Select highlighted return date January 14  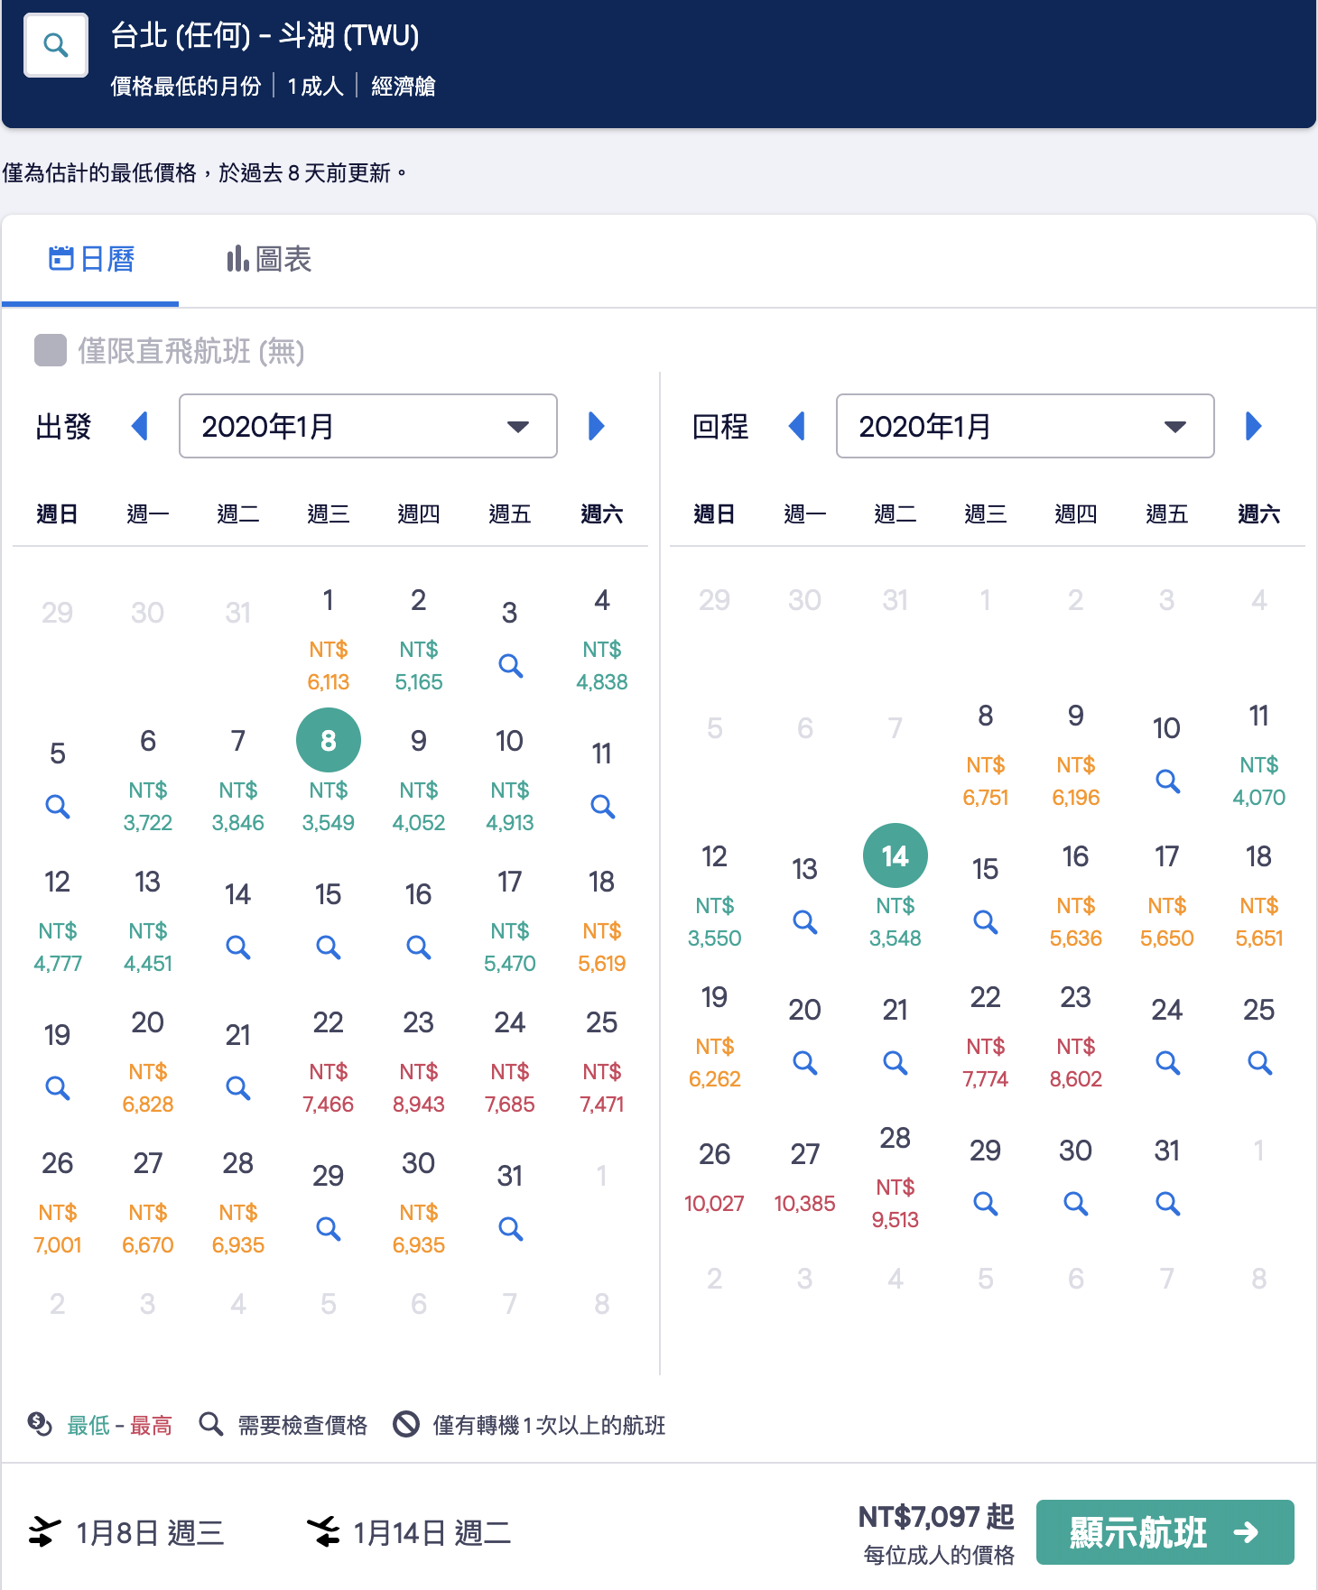tap(896, 855)
